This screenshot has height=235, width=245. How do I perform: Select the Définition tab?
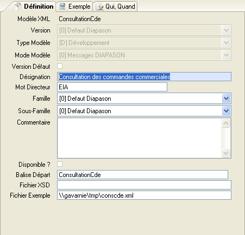pyautogui.click(x=34, y=6)
